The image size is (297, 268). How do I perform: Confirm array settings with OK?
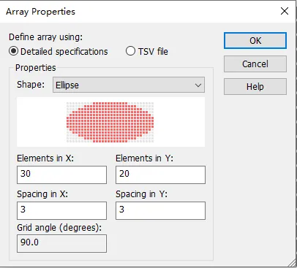(x=255, y=41)
